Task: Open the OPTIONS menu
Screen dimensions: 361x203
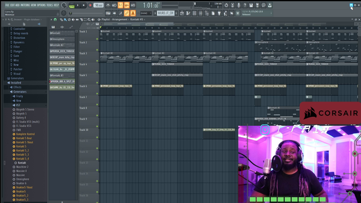Action: [x=41, y=5]
